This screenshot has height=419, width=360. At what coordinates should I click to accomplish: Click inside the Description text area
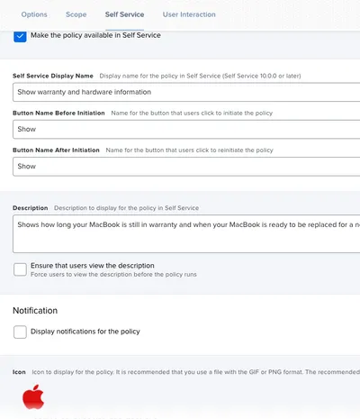coord(186,233)
